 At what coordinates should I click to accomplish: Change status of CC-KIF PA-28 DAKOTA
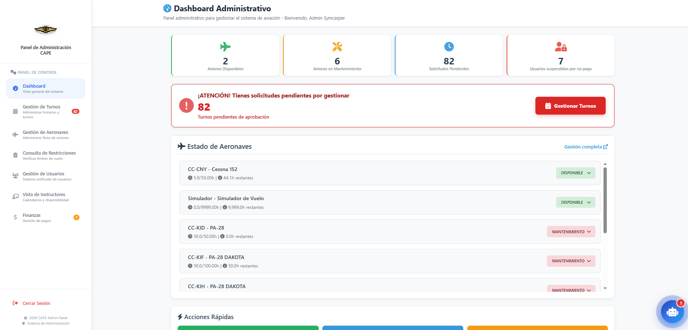point(571,261)
